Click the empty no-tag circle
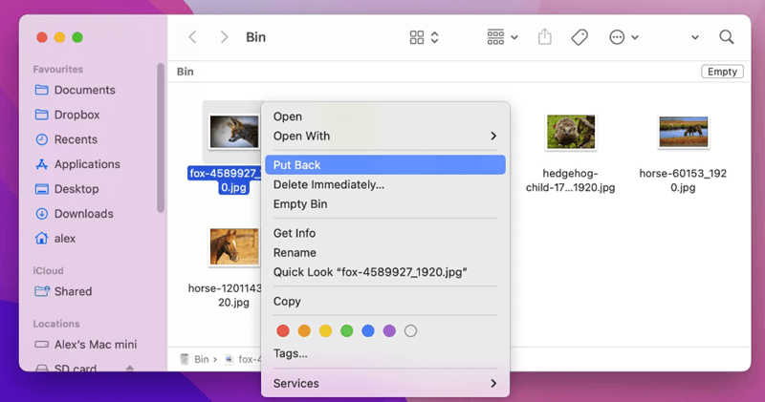 pyautogui.click(x=411, y=331)
